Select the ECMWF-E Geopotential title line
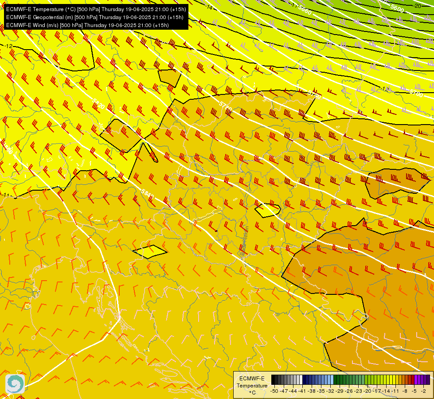The width and height of the screenshot is (434, 399). (x=95, y=17)
